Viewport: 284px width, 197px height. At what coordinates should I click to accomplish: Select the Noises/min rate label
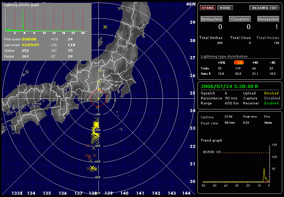pyautogui.click(x=268, y=19)
